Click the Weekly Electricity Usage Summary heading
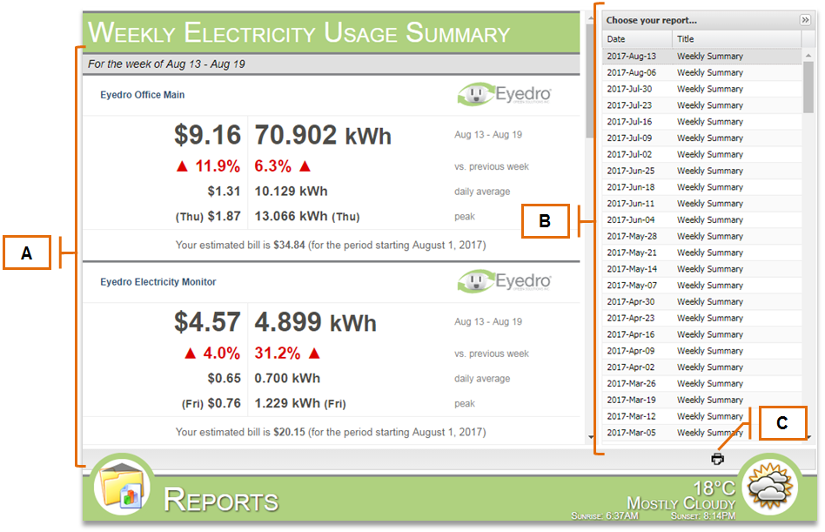The height and width of the screenshot is (532, 825). pyautogui.click(x=298, y=32)
